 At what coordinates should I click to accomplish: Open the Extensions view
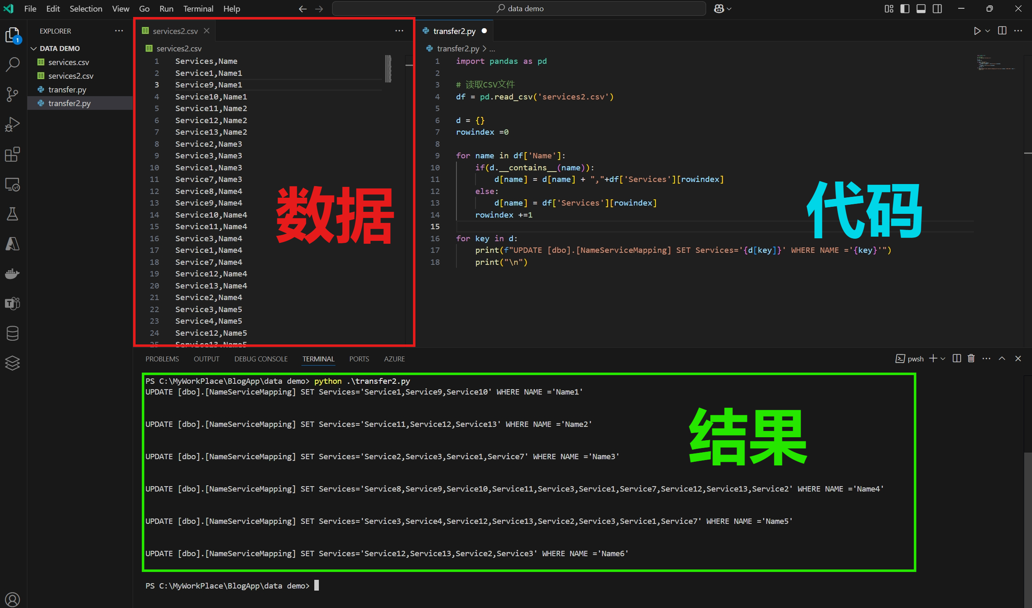[12, 154]
